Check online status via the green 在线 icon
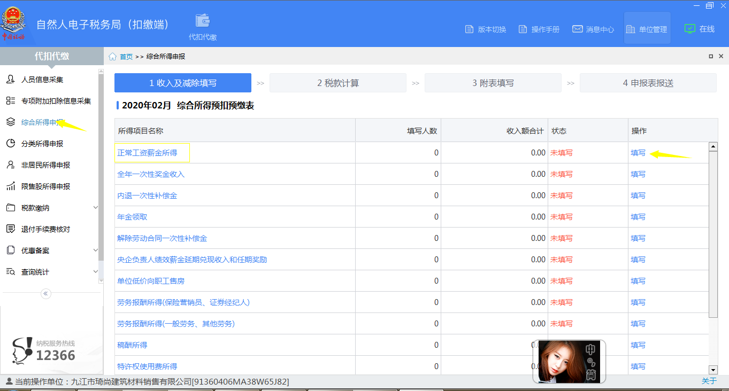The image size is (729, 391). (689, 29)
